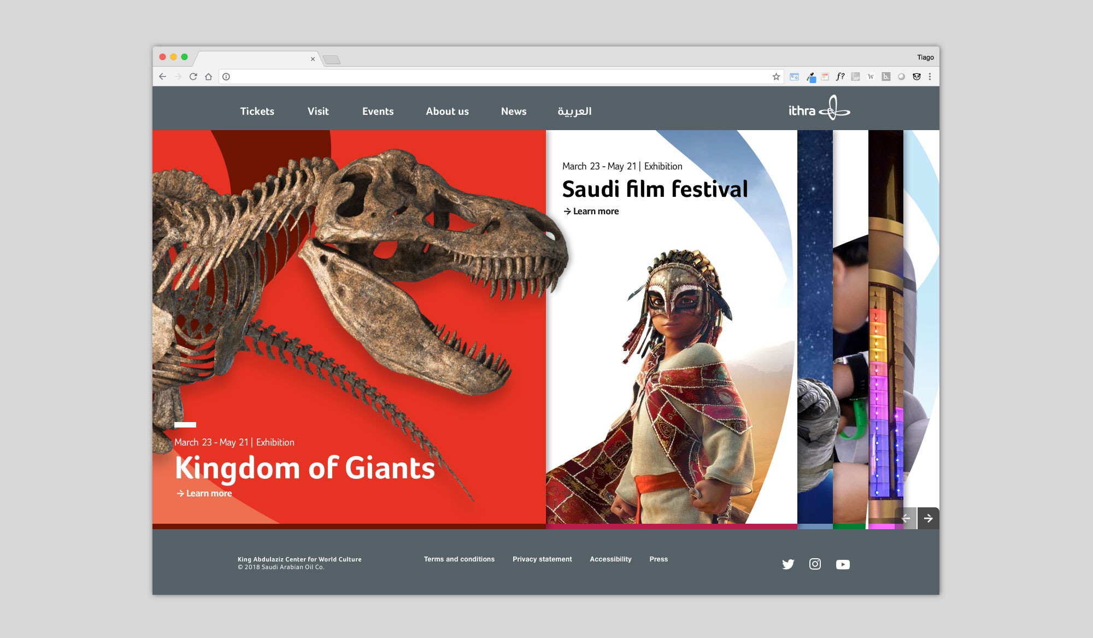Go to previous carousel slide
This screenshot has height=638, width=1093.
tap(906, 518)
